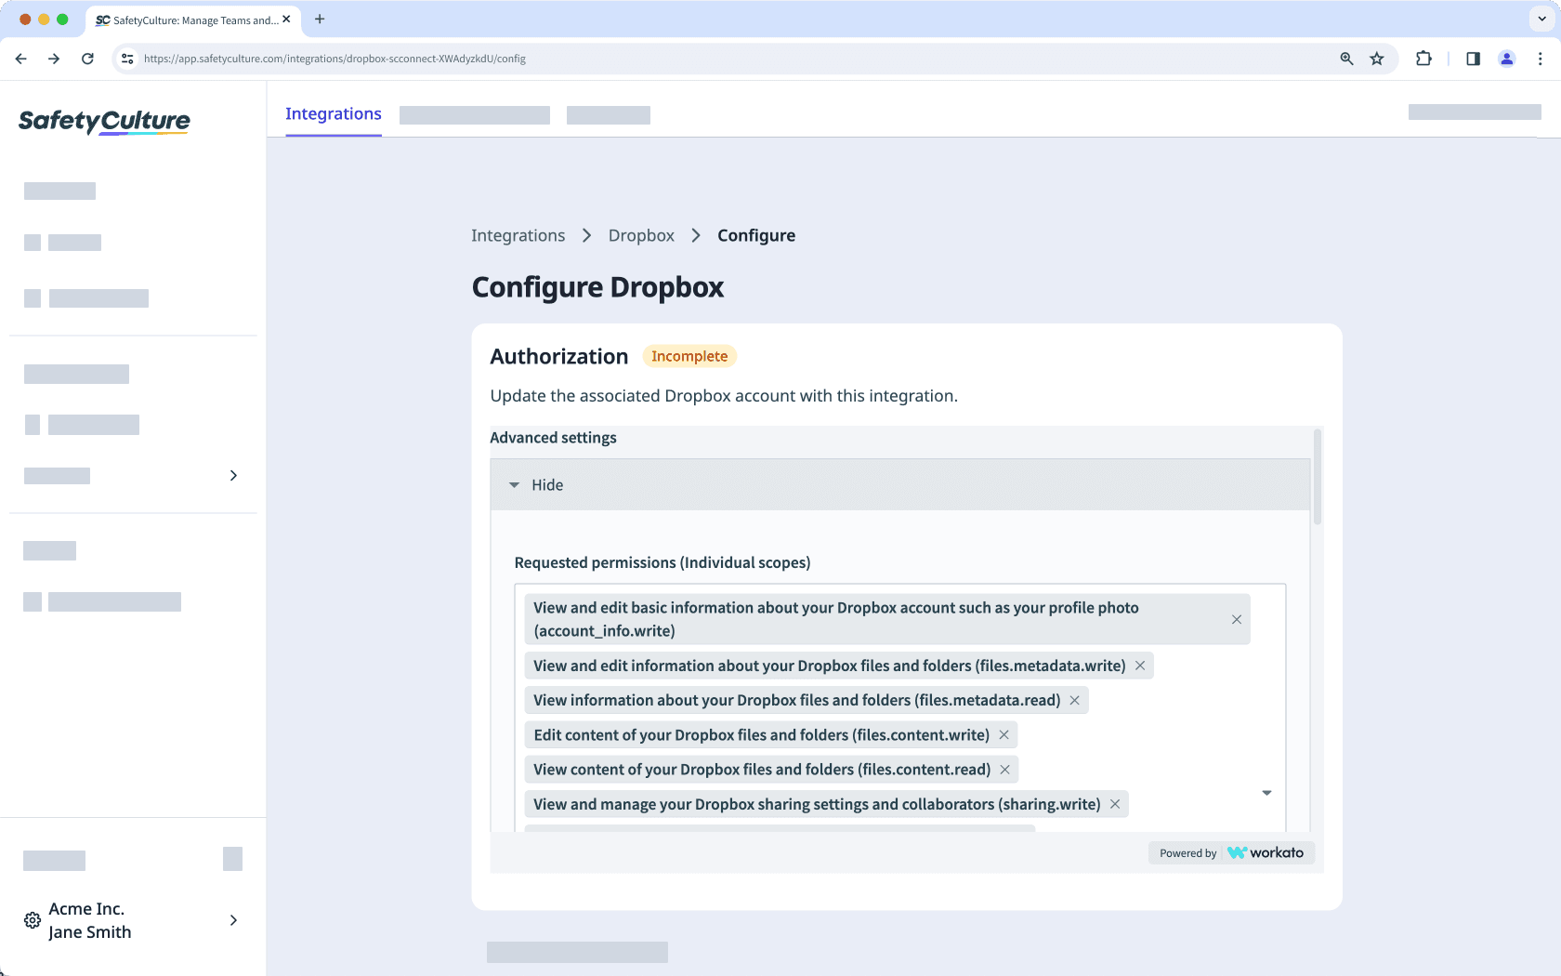The image size is (1561, 976).
Task: Expand the Acme Inc. account chevron
Action: 233,920
